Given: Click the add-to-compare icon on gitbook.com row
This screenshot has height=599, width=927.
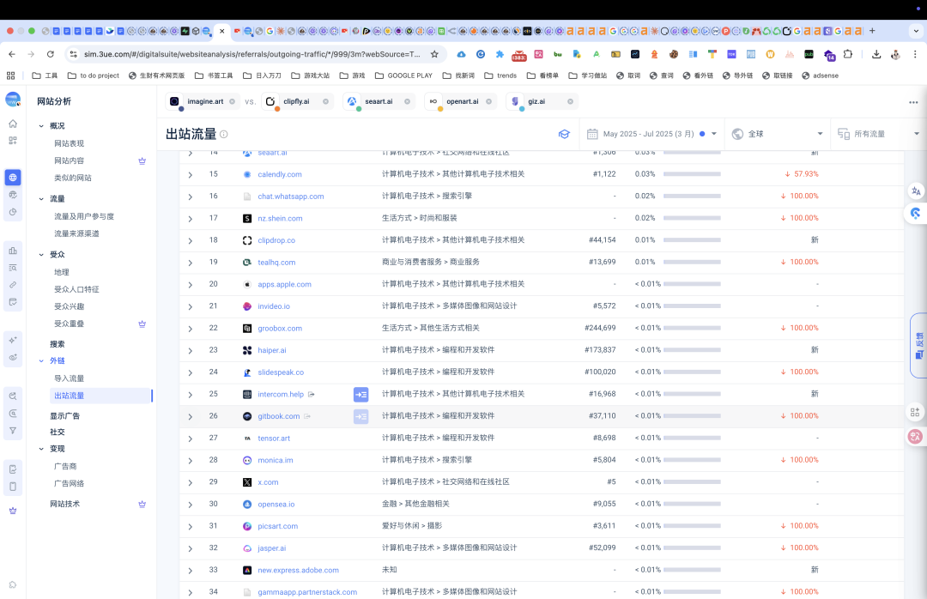Looking at the screenshot, I should (x=360, y=416).
